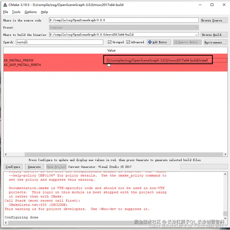Toggle the Grouped checkbox

(110, 42)
